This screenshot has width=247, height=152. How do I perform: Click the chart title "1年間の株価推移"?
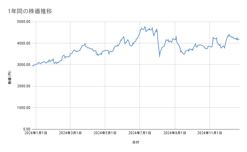tap(30, 11)
